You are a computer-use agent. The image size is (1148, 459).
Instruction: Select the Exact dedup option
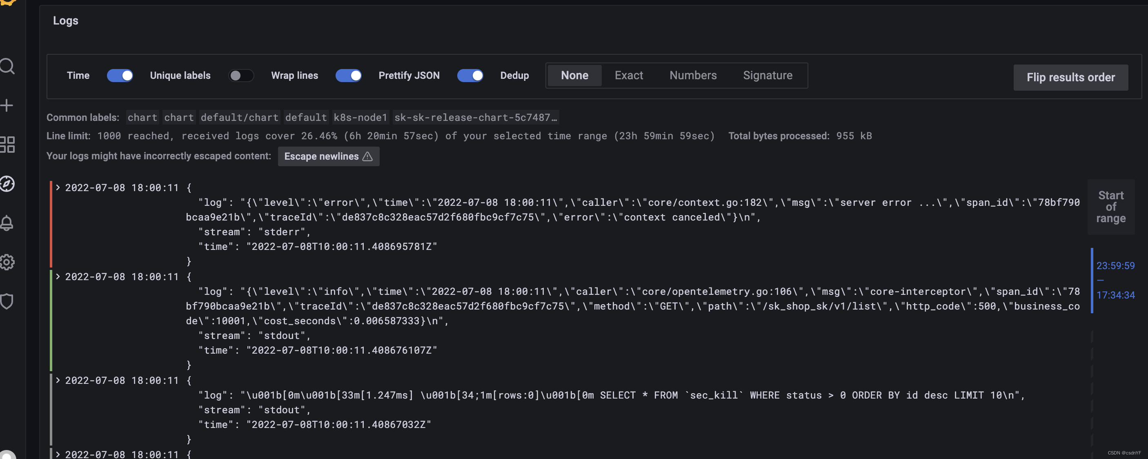pos(628,76)
